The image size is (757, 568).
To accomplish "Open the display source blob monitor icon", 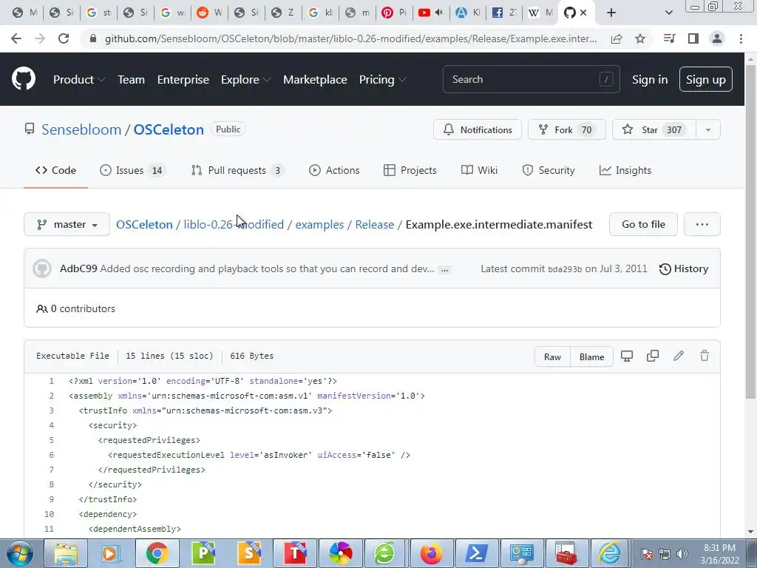I will tap(627, 356).
